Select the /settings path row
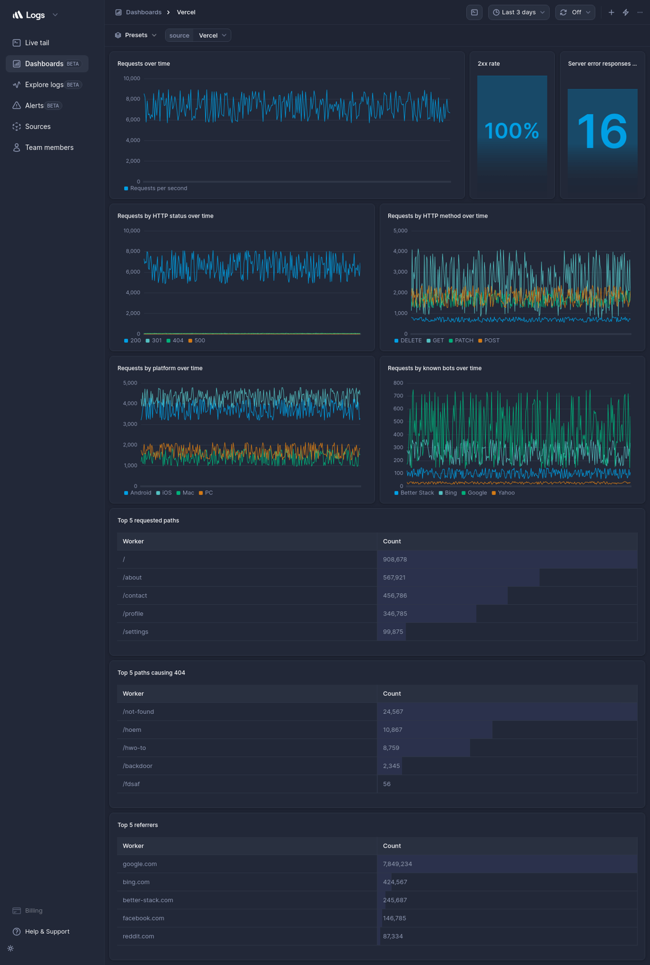 pos(377,631)
